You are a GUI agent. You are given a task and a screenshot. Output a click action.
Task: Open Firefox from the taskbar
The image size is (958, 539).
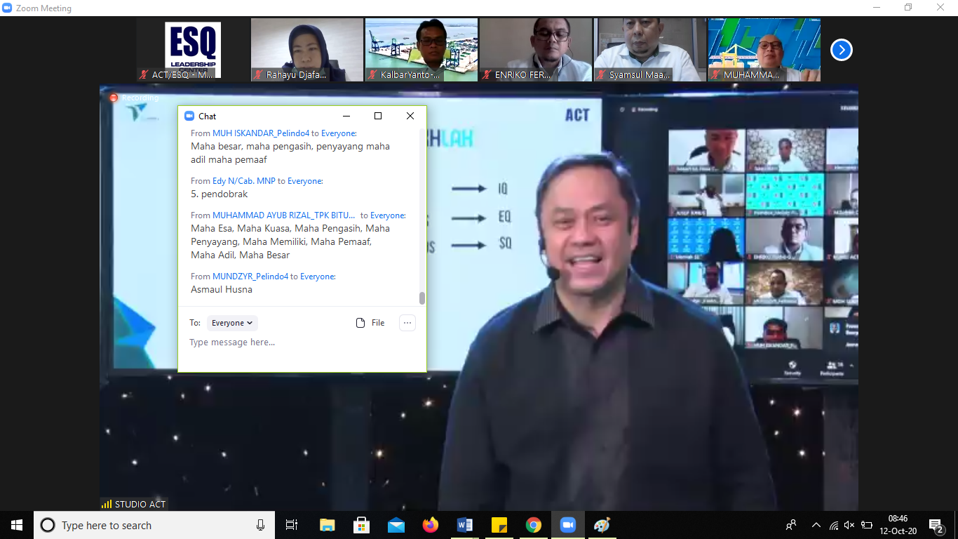(x=430, y=525)
